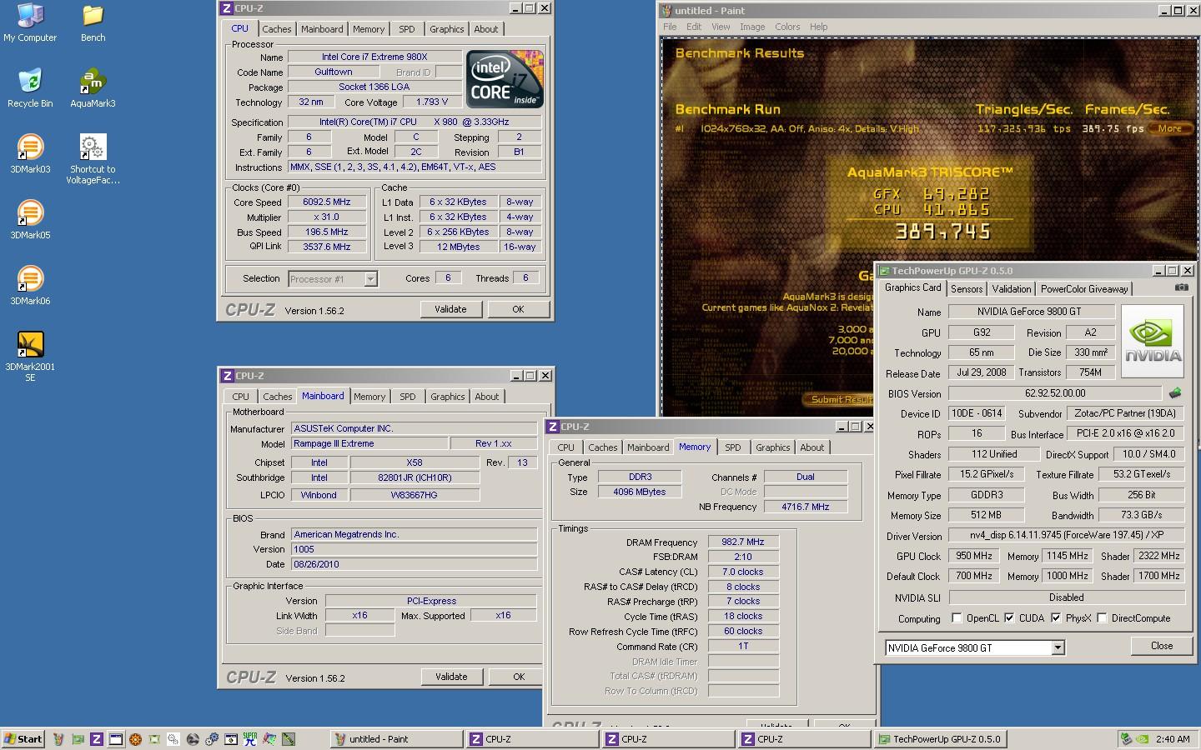Click the colorful icon right of SUPER PI

[x=269, y=739]
